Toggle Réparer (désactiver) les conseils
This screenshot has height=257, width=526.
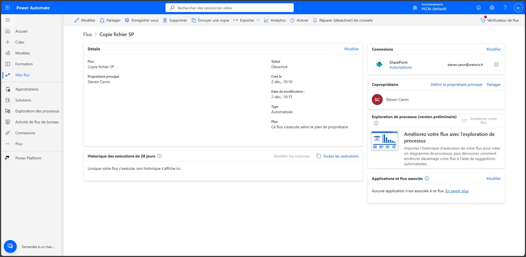(x=343, y=20)
